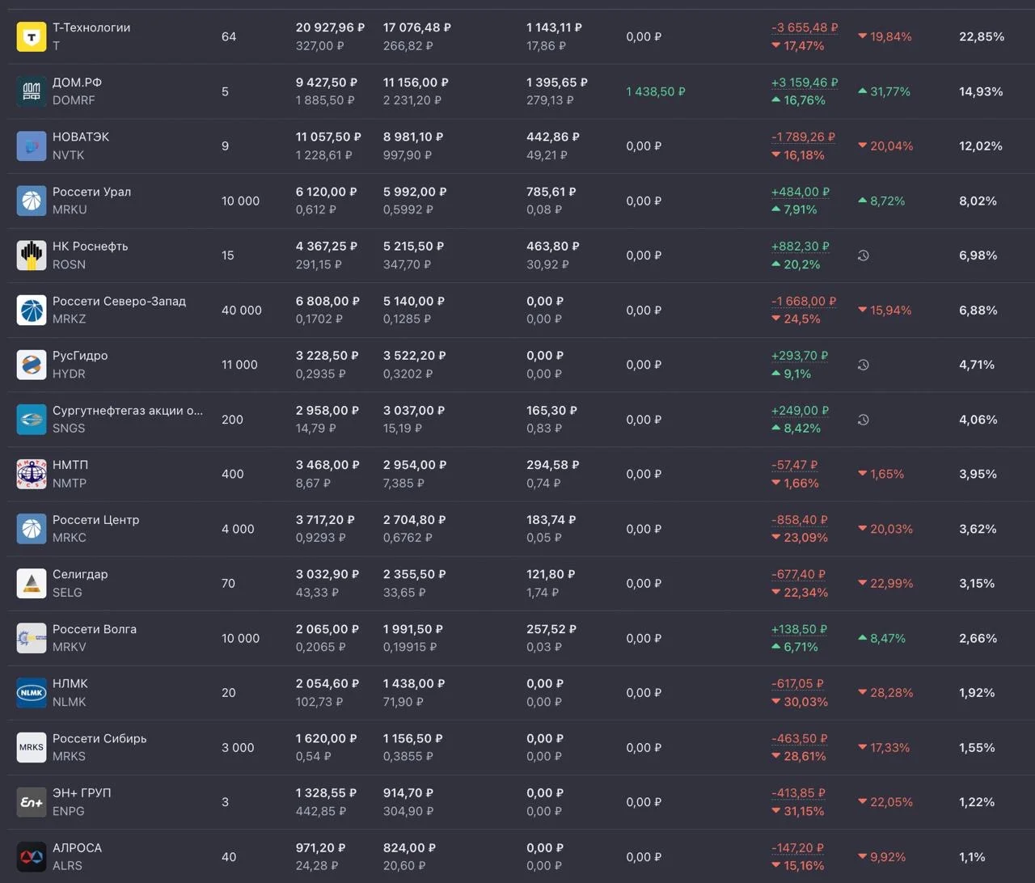
Task: Click the underlined +138,50 ₽ profit value
Action: (800, 629)
